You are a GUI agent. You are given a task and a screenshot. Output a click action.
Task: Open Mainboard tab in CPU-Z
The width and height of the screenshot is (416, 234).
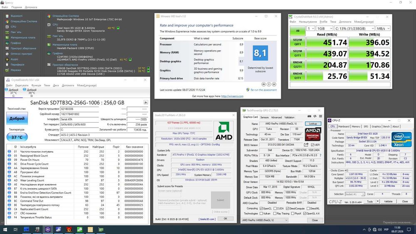(344, 126)
